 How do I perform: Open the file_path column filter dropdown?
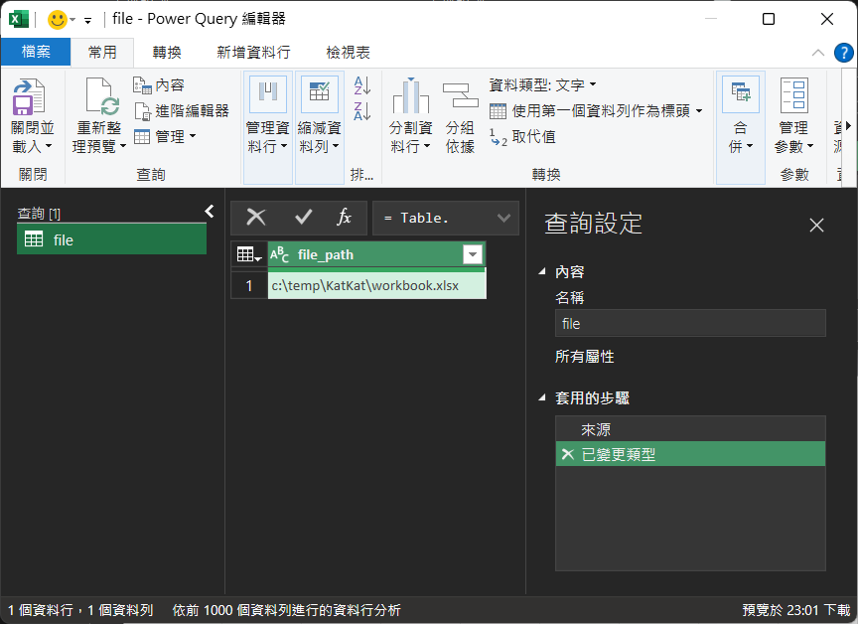(473, 255)
